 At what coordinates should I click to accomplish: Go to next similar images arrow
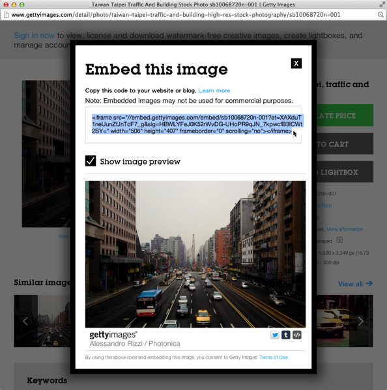tap(361, 321)
